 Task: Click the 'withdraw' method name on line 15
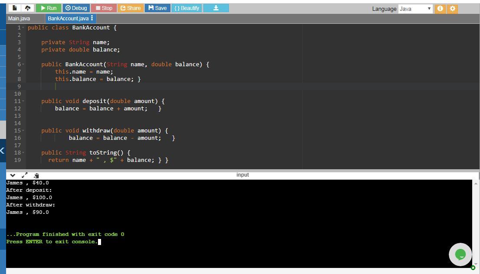tap(96, 130)
